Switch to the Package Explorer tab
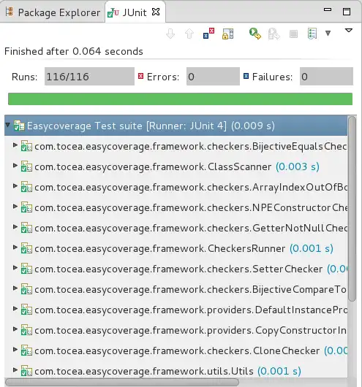This screenshot has height=387, width=362. click(x=53, y=12)
